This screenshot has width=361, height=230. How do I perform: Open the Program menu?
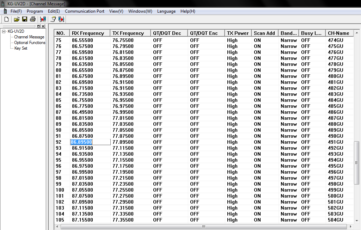(x=35, y=11)
